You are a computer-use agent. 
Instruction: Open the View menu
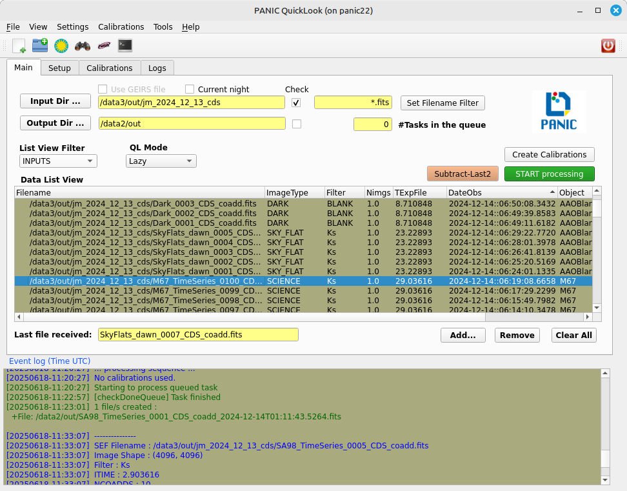coord(38,27)
